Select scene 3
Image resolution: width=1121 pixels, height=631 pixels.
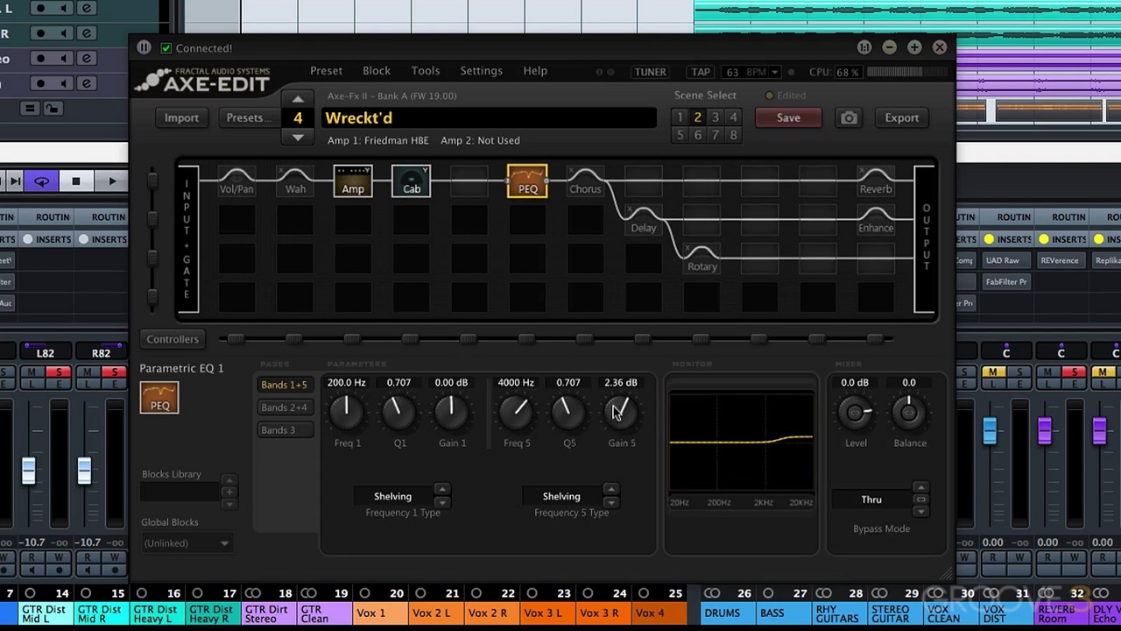tap(716, 117)
